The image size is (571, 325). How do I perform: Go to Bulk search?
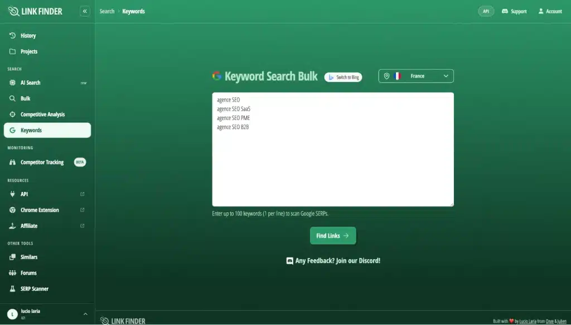click(x=47, y=98)
